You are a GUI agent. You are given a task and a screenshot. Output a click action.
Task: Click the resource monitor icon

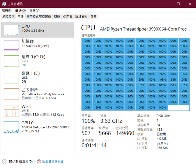click(x=39, y=161)
